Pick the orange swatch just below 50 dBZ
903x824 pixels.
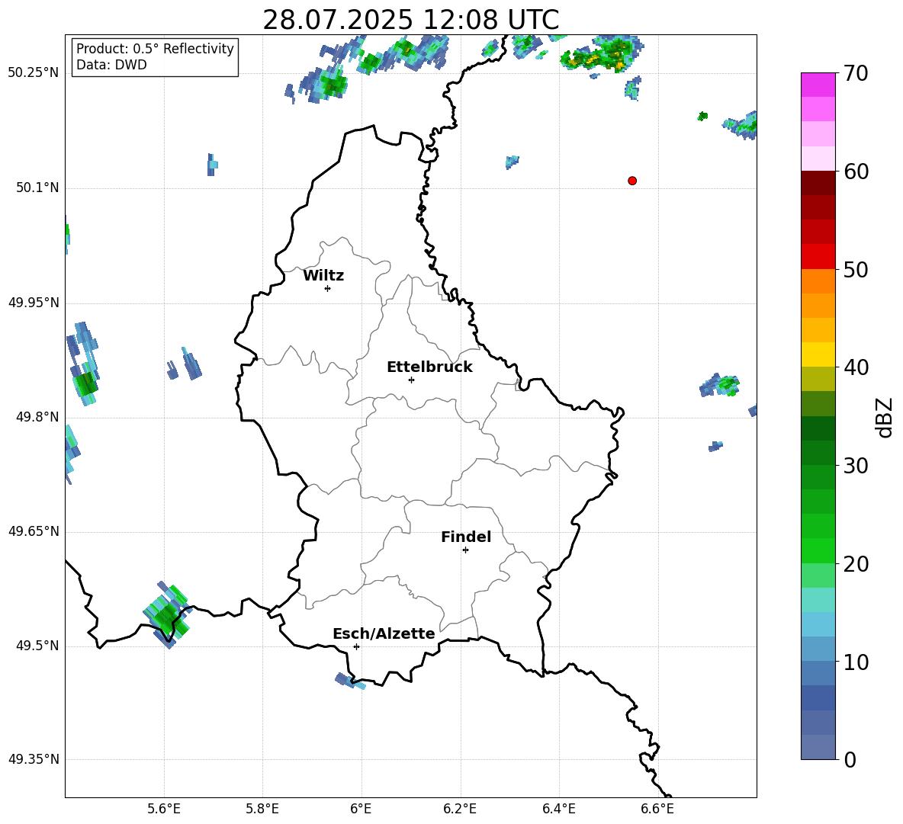click(818, 281)
